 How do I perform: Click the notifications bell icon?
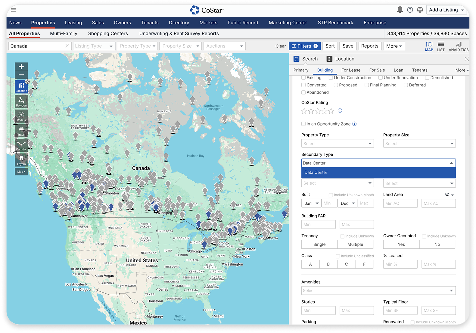coord(400,10)
